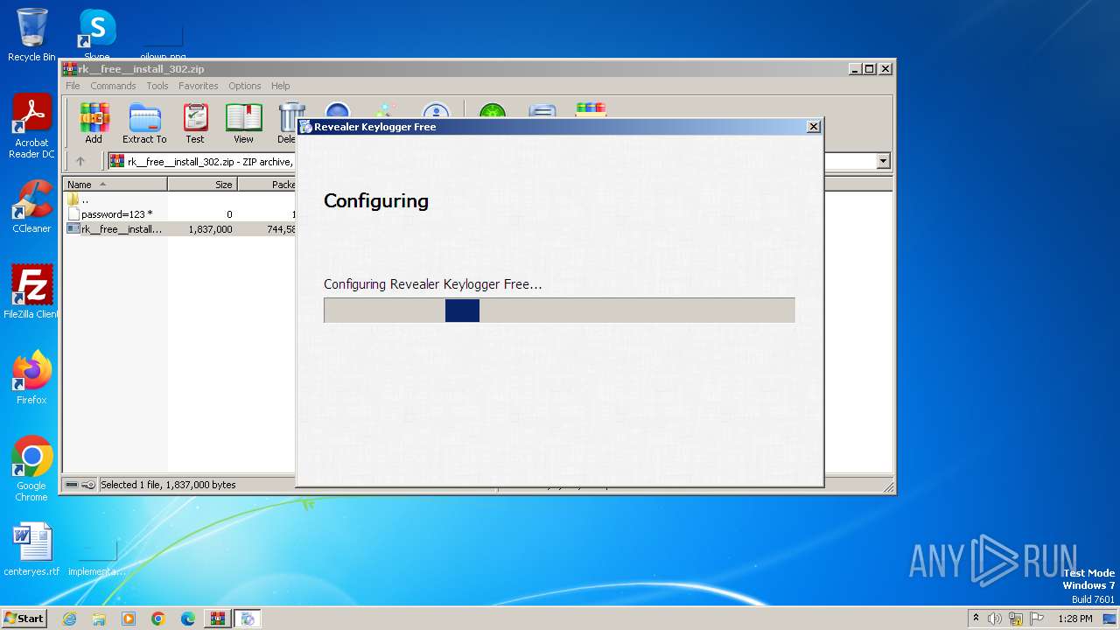Click the network tray icon

point(1016,619)
